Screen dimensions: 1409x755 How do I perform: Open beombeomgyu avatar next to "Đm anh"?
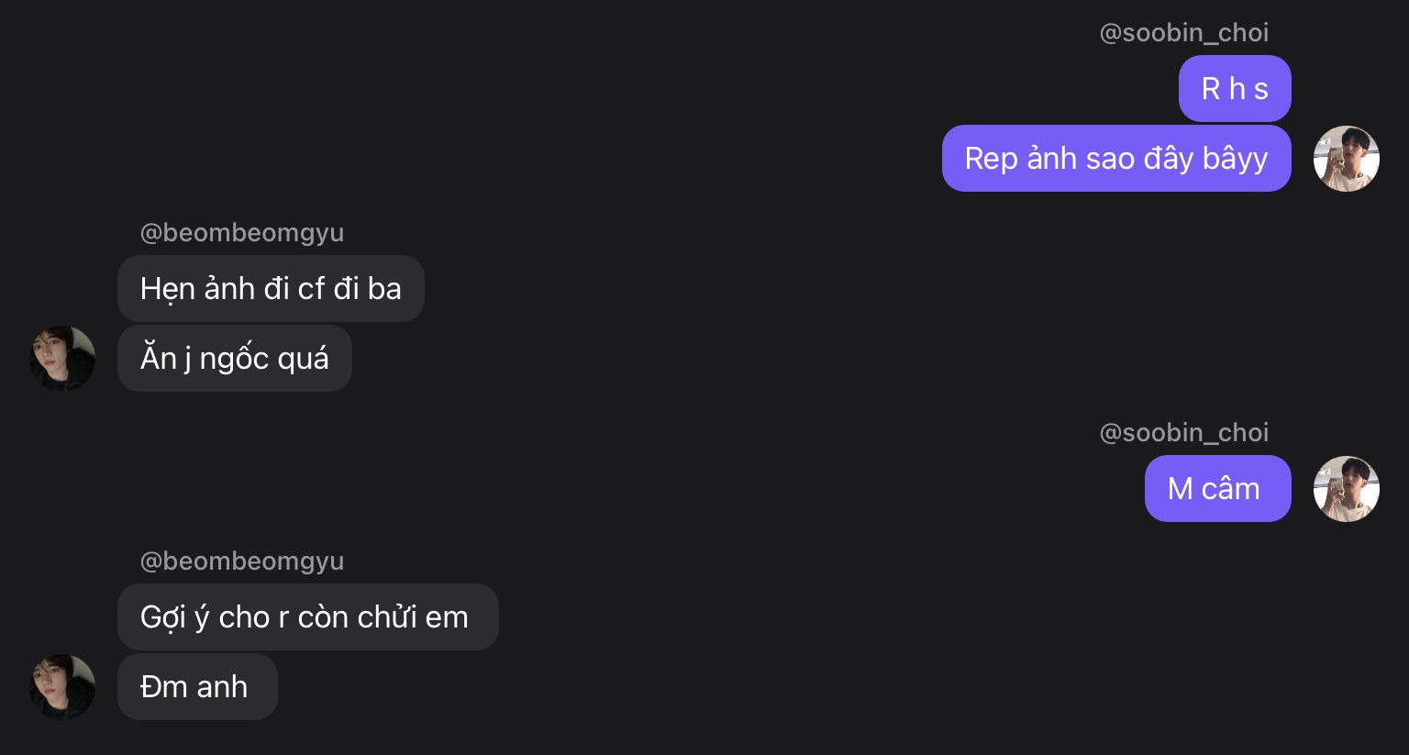point(62,687)
